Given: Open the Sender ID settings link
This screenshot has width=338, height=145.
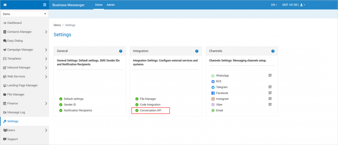Looking at the screenshot, I should (x=71, y=105).
